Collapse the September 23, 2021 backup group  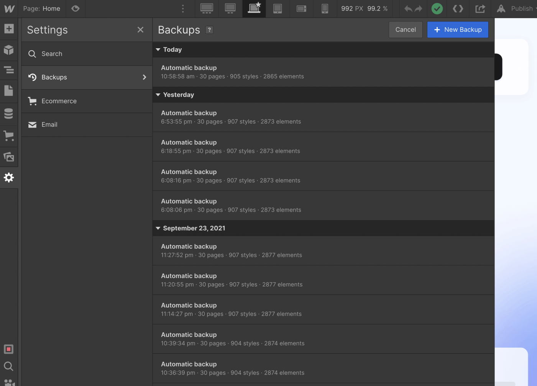(x=158, y=228)
